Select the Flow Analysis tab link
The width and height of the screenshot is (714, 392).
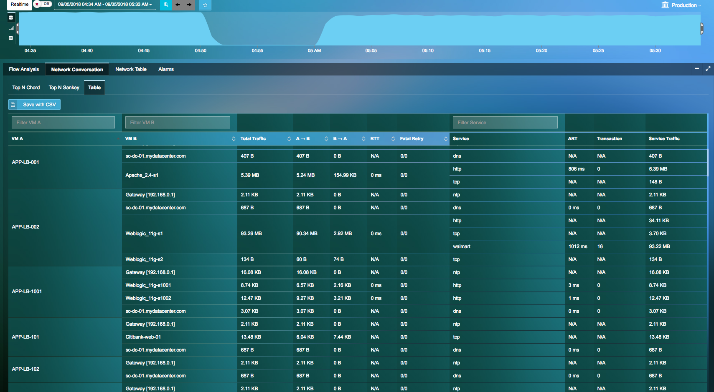click(23, 69)
